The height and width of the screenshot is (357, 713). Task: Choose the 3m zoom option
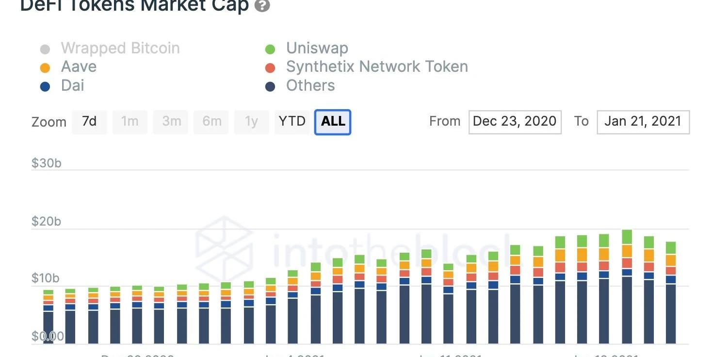pos(171,122)
